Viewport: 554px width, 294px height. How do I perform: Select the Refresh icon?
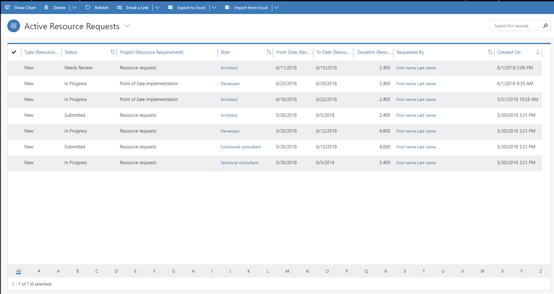88,7
